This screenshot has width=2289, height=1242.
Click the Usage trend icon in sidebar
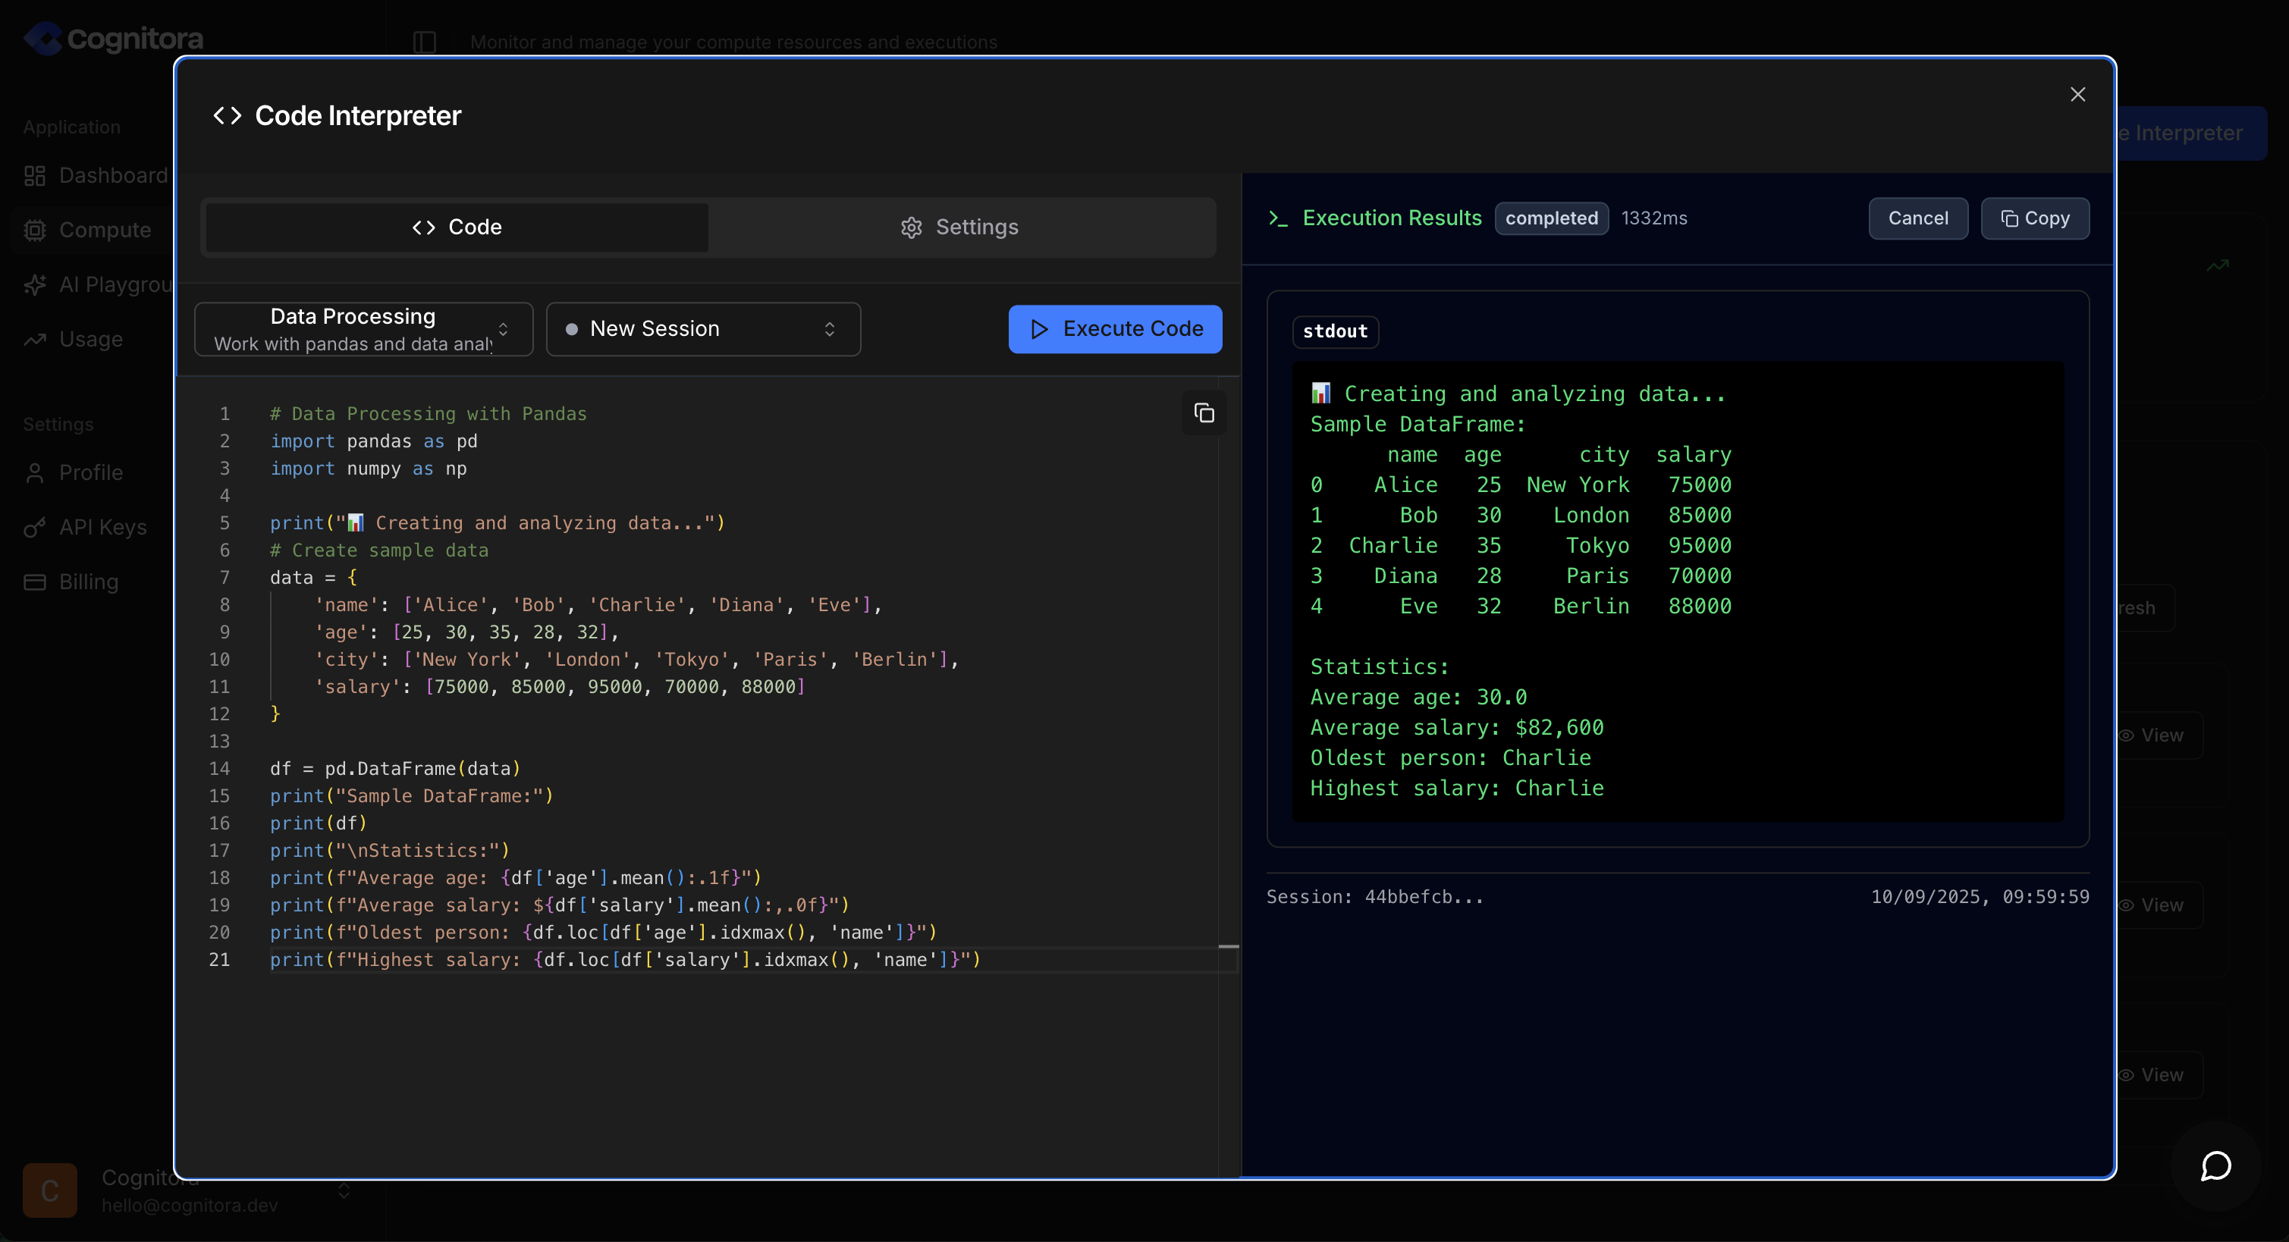coord(35,340)
